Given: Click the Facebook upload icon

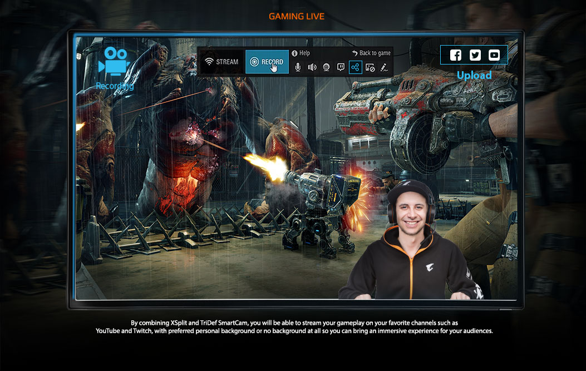Looking at the screenshot, I should tap(456, 55).
